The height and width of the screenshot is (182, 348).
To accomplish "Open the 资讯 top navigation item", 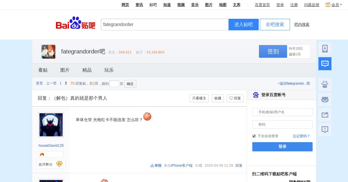I will pos(139,5).
